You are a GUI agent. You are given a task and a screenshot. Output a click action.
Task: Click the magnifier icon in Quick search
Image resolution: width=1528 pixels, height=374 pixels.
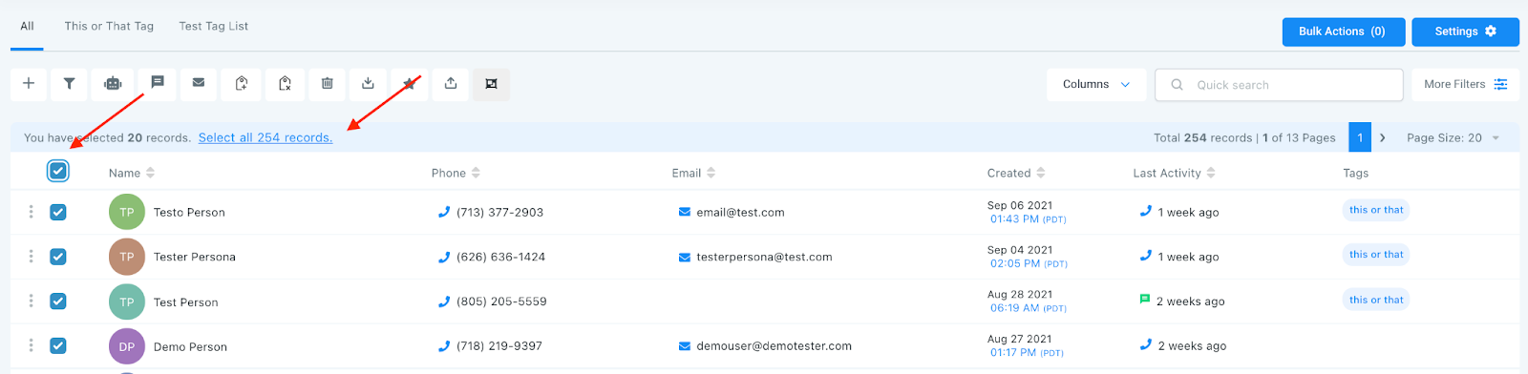[1177, 85]
